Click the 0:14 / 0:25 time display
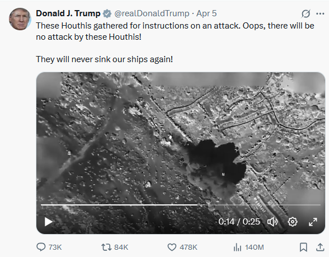The height and width of the screenshot is (257, 329). coord(239,222)
